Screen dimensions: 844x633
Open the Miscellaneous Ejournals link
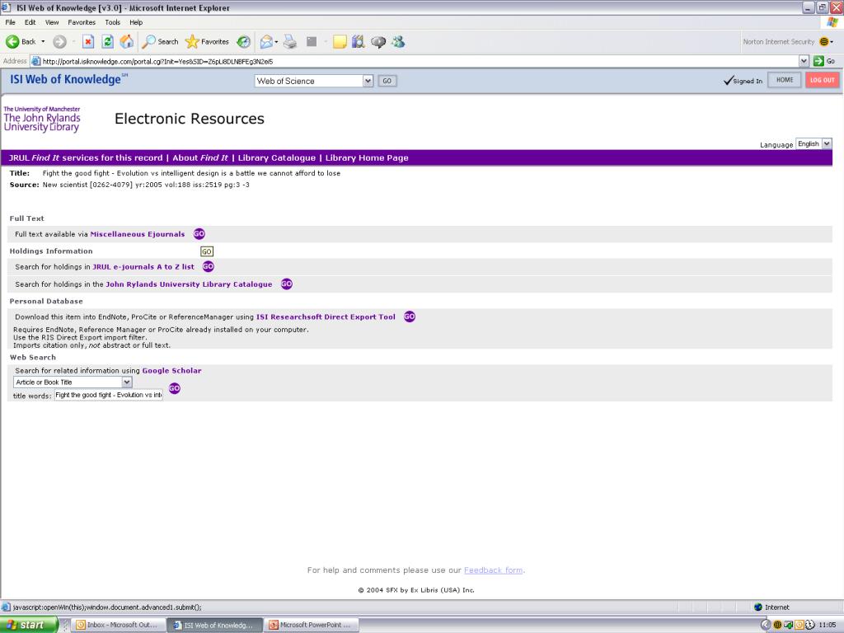click(x=138, y=234)
